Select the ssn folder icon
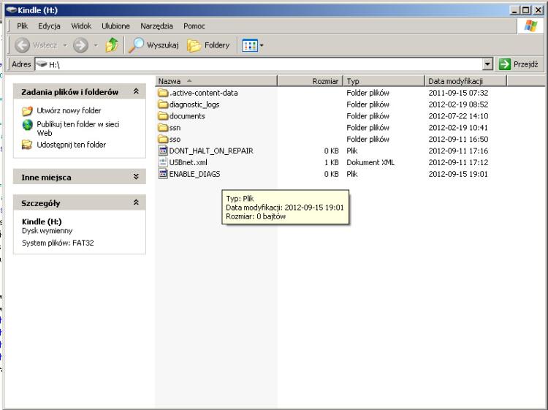Viewport: 548px width, 410px height. (163, 127)
